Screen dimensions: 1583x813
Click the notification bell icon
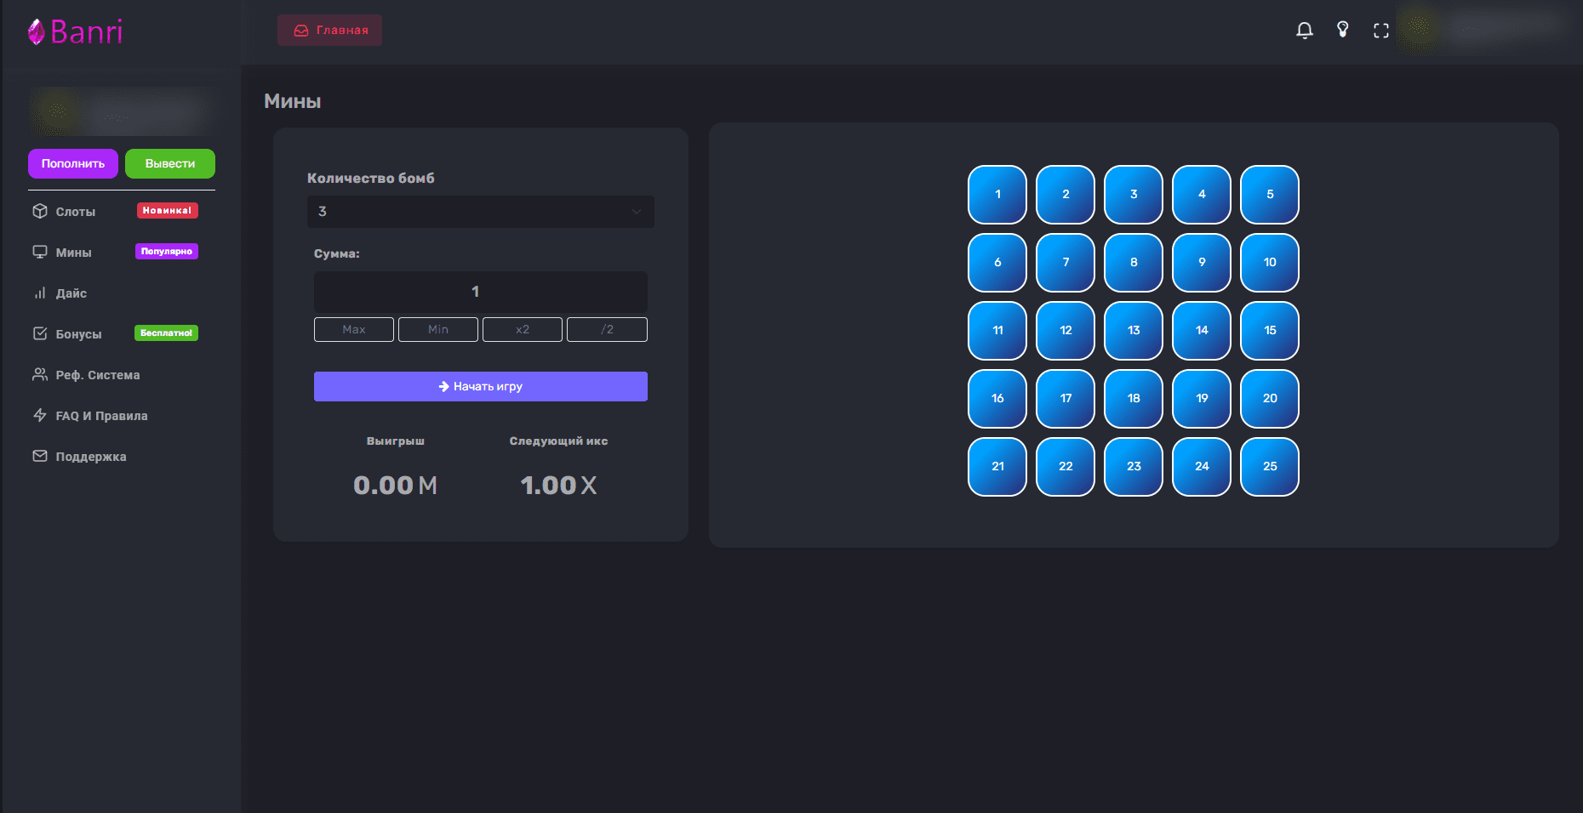[1304, 31]
